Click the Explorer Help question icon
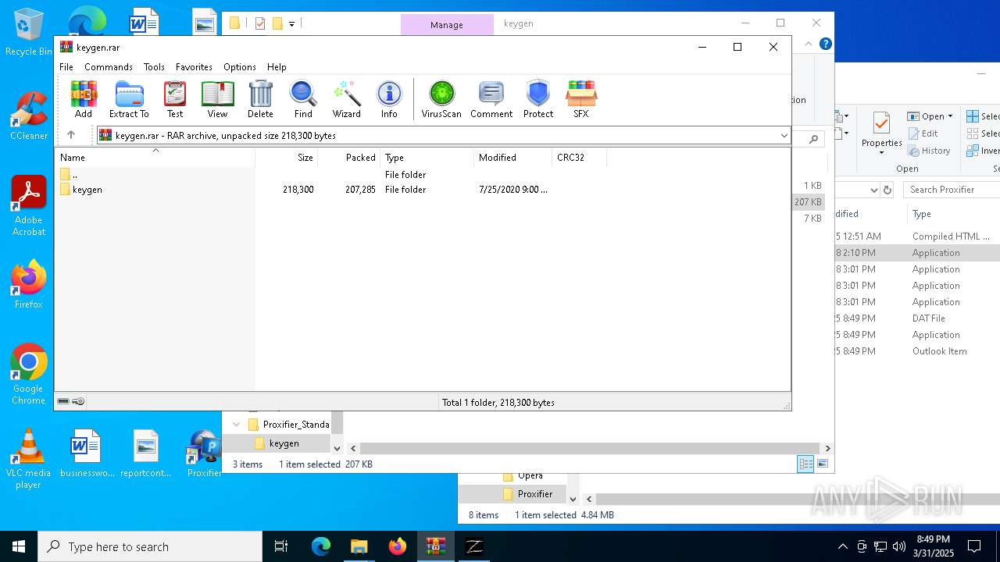Screen dimensions: 1000x562 [x=825, y=44]
